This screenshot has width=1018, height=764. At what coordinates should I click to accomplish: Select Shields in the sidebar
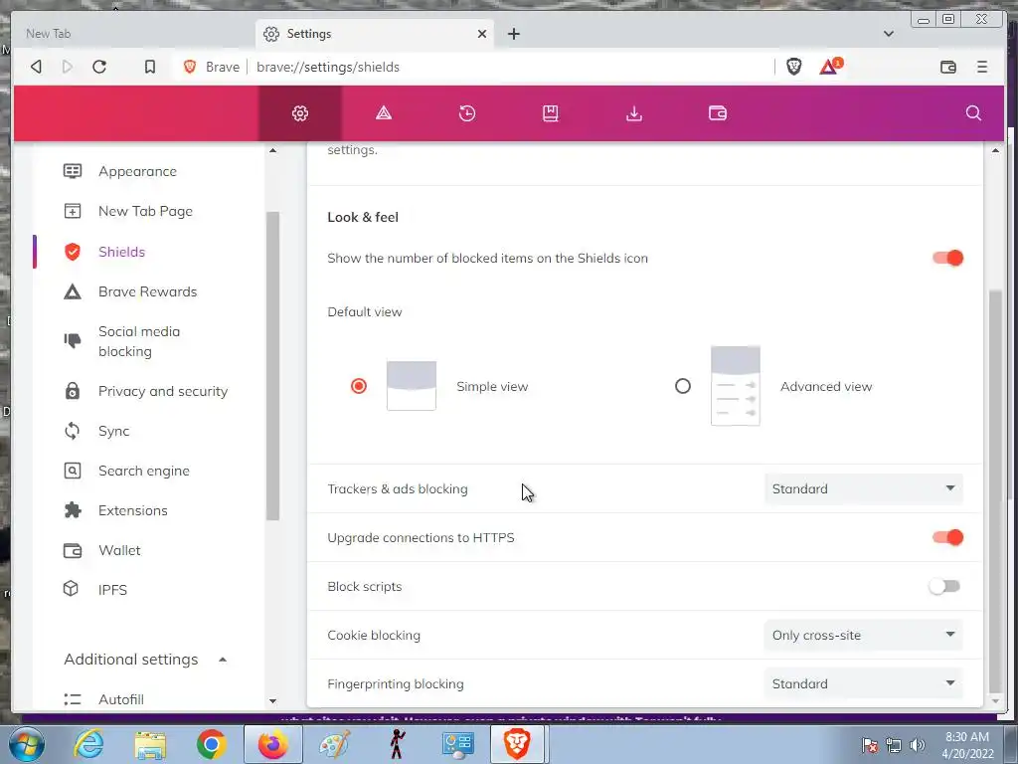[x=121, y=252]
